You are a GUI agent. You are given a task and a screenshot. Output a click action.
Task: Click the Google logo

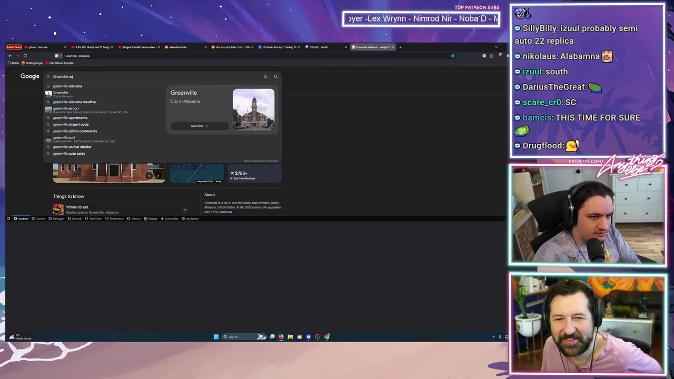(x=30, y=76)
